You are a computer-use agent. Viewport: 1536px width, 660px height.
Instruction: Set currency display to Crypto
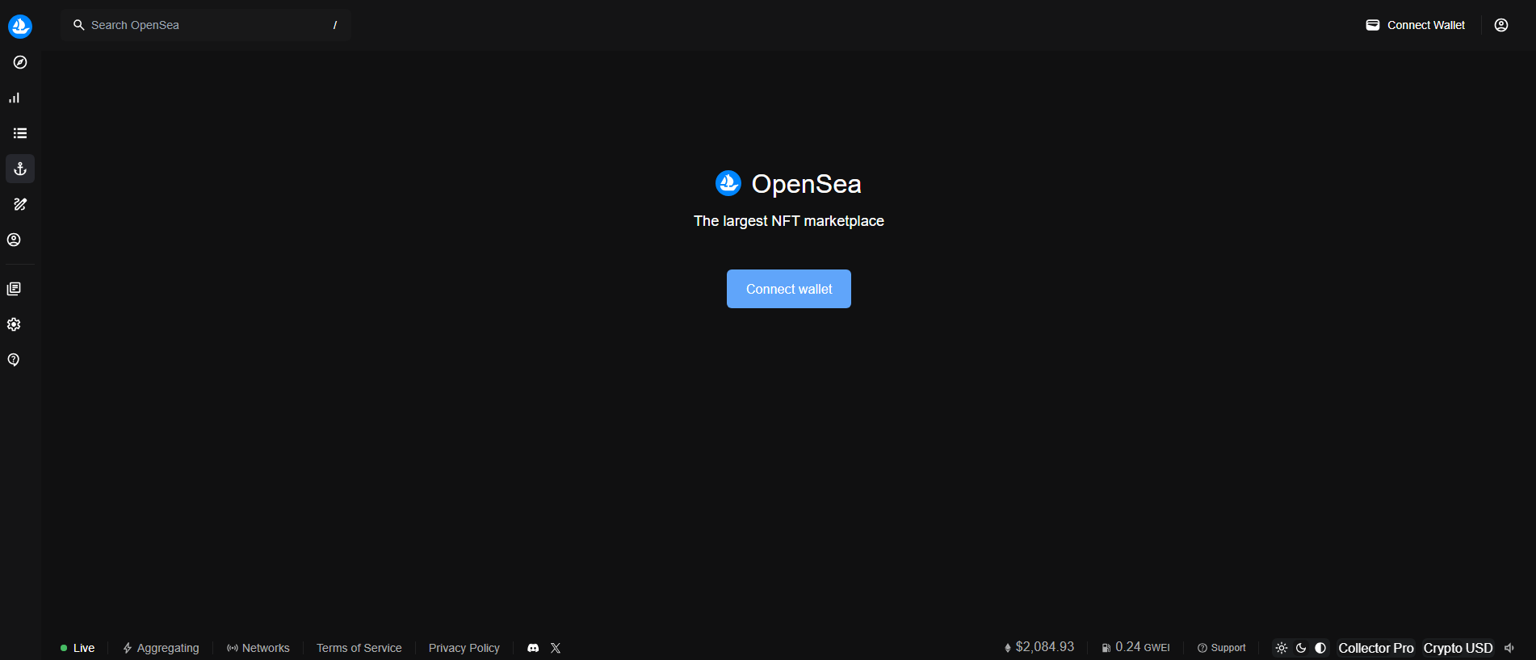[1443, 648]
